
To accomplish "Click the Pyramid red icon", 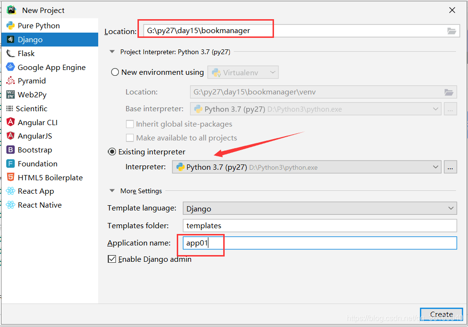I will (11, 81).
